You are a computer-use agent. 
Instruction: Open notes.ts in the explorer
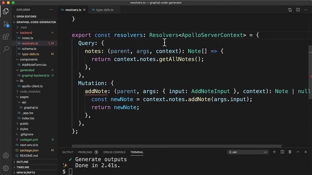(27, 38)
